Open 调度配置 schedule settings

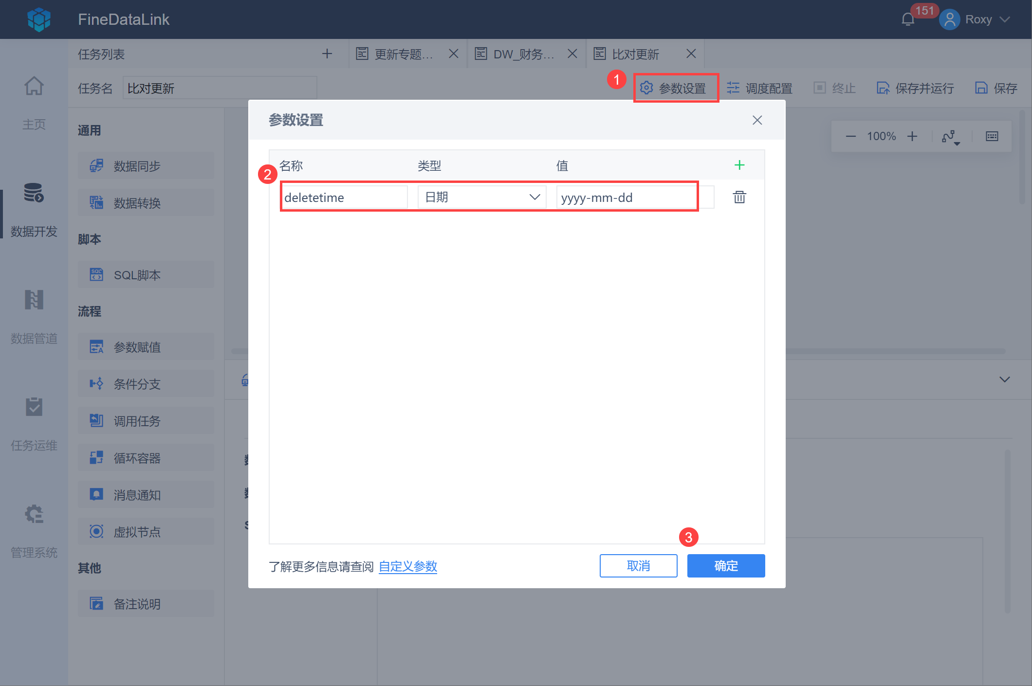pyautogui.click(x=760, y=88)
